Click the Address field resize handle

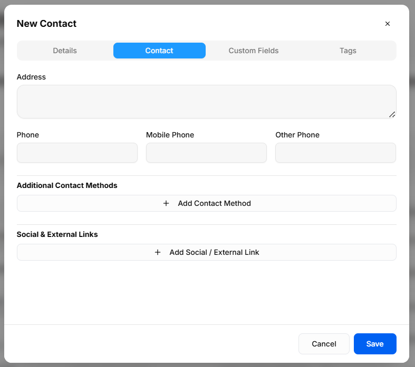point(392,114)
